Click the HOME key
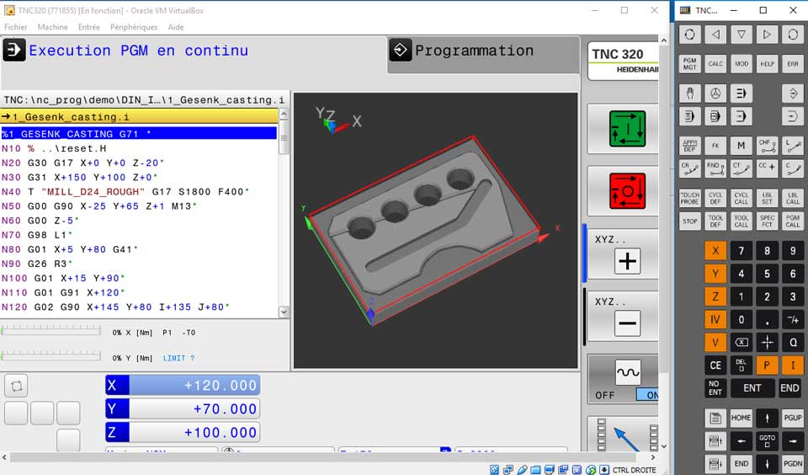 (741, 418)
